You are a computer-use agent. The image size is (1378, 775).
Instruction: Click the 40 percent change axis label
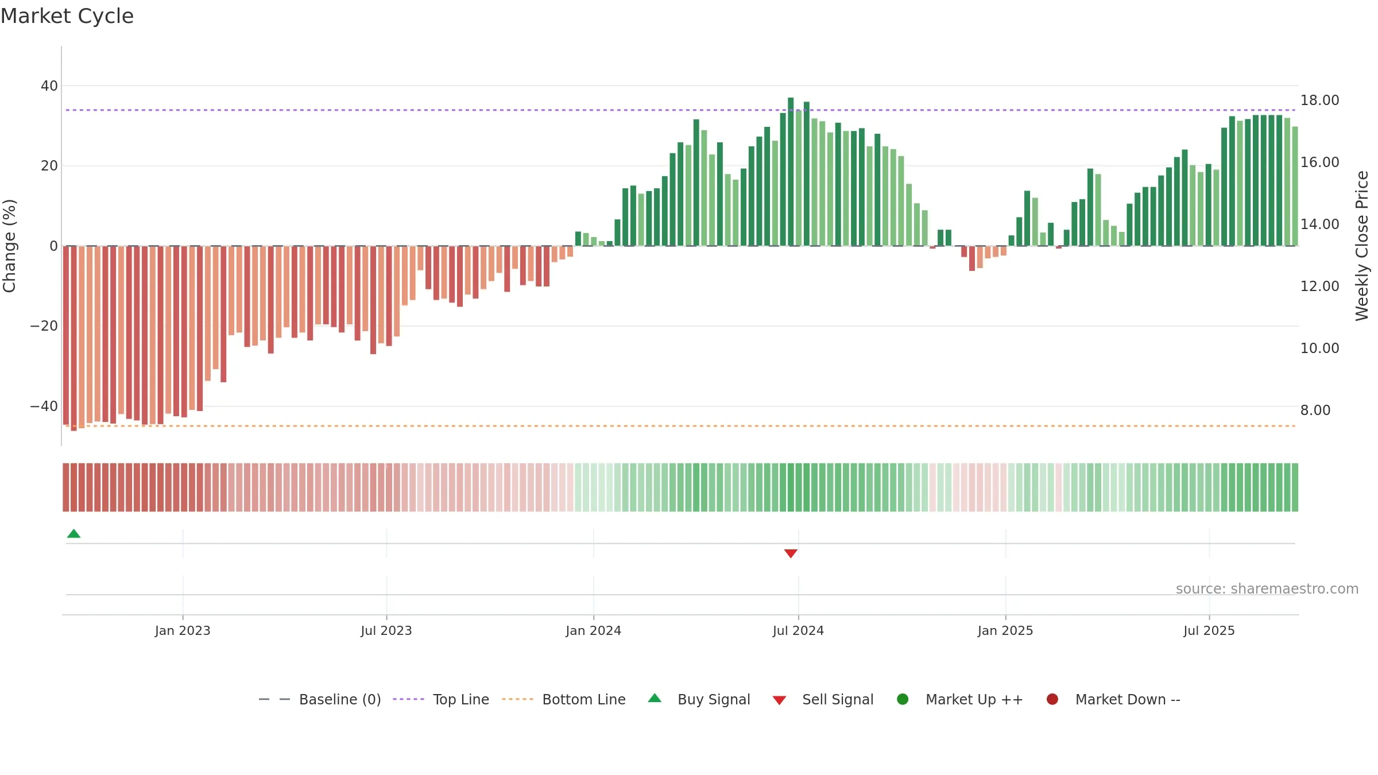click(x=49, y=86)
